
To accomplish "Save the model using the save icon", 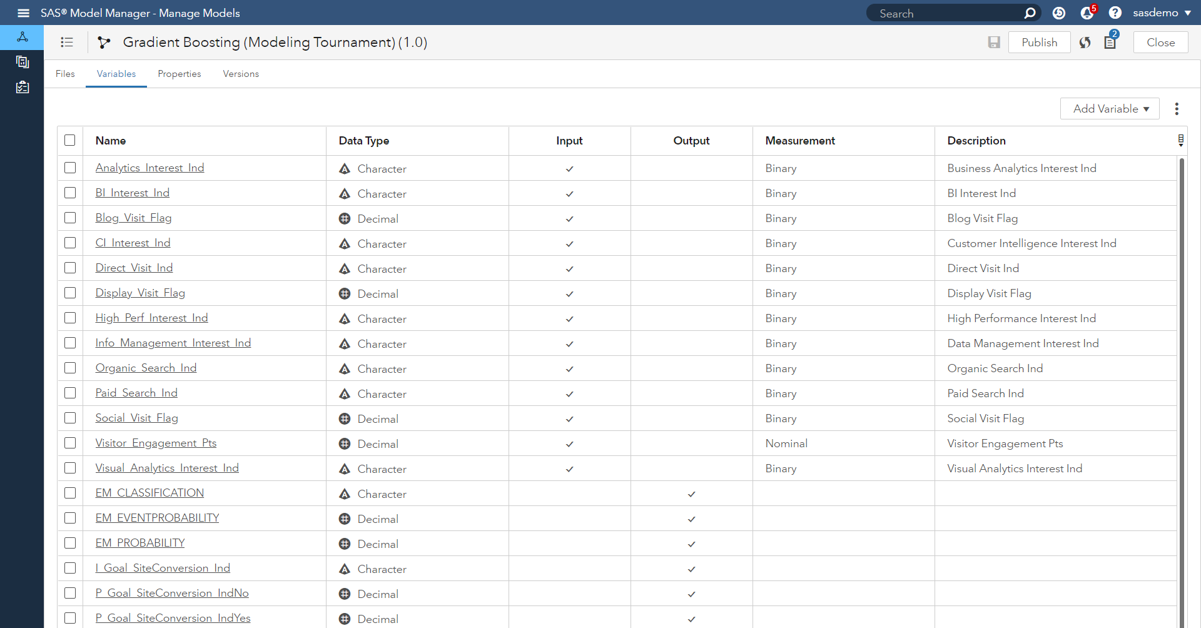I will pyautogui.click(x=993, y=42).
